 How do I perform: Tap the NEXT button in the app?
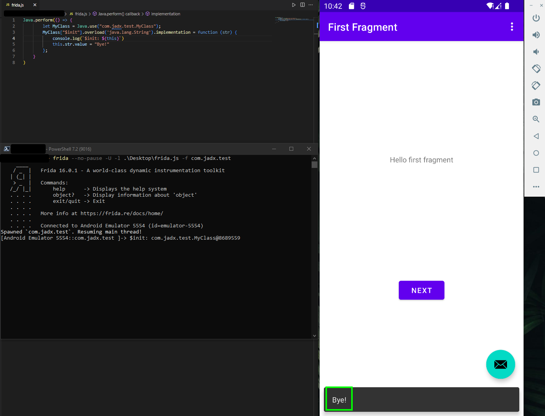coord(421,290)
